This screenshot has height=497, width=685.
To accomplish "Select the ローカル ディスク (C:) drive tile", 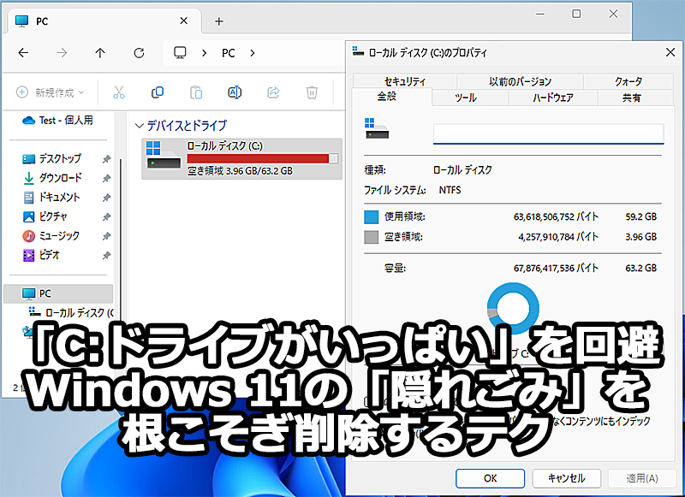I will click(241, 158).
